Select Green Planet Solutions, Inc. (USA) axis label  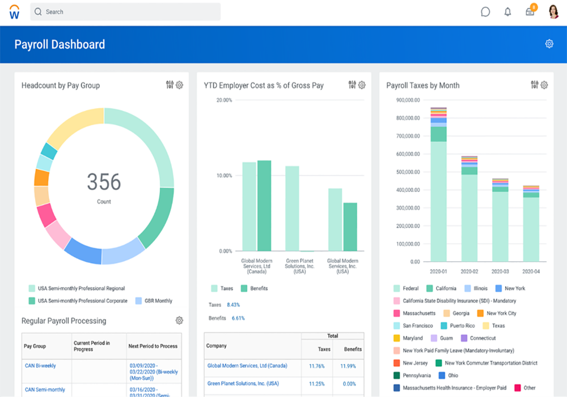(x=300, y=266)
